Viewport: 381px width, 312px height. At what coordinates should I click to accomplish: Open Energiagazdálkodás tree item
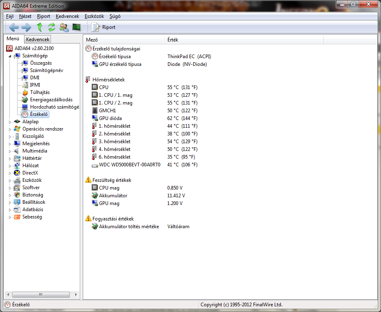click(51, 100)
